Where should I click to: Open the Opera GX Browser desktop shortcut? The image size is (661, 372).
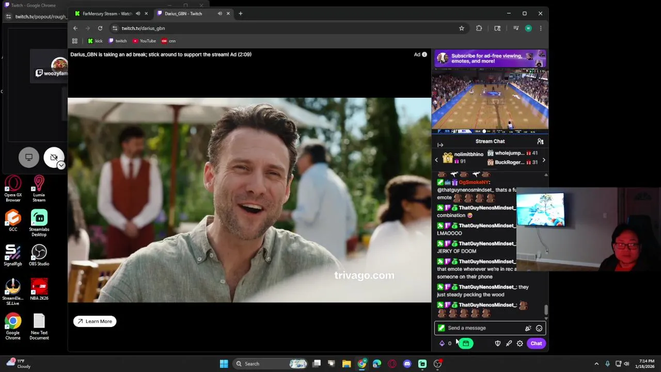pyautogui.click(x=13, y=189)
